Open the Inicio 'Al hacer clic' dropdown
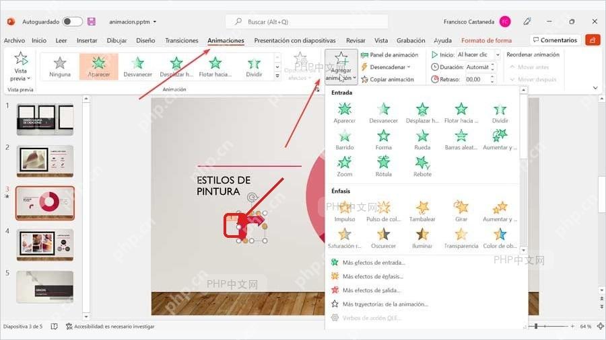The height and width of the screenshot is (340, 606). (x=479, y=54)
